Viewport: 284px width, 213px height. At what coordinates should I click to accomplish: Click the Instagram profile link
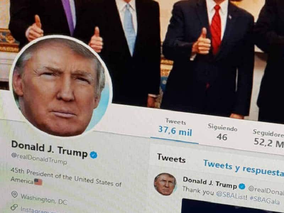(x=34, y=210)
